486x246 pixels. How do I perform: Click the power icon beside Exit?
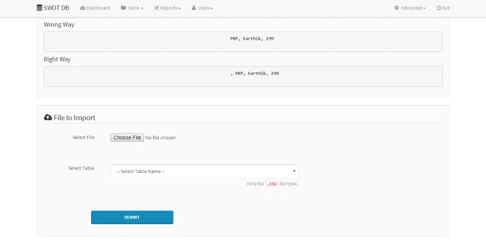[439, 8]
